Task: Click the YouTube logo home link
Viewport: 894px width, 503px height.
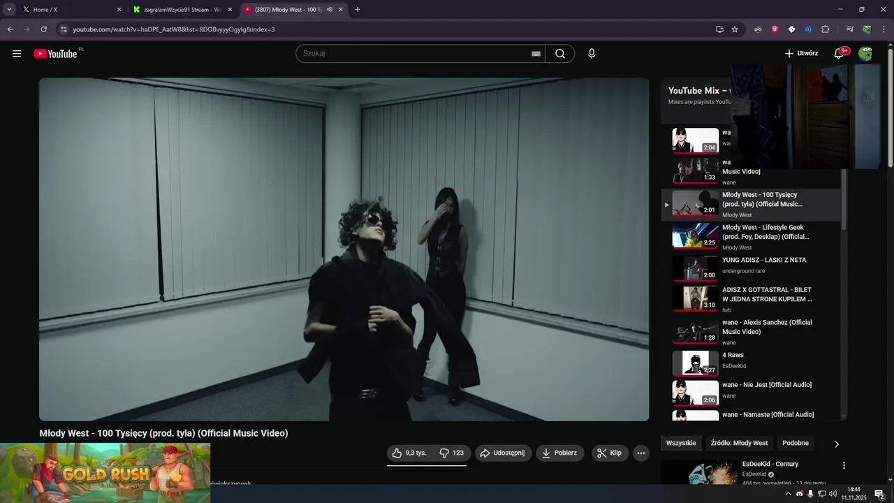Action: click(55, 54)
